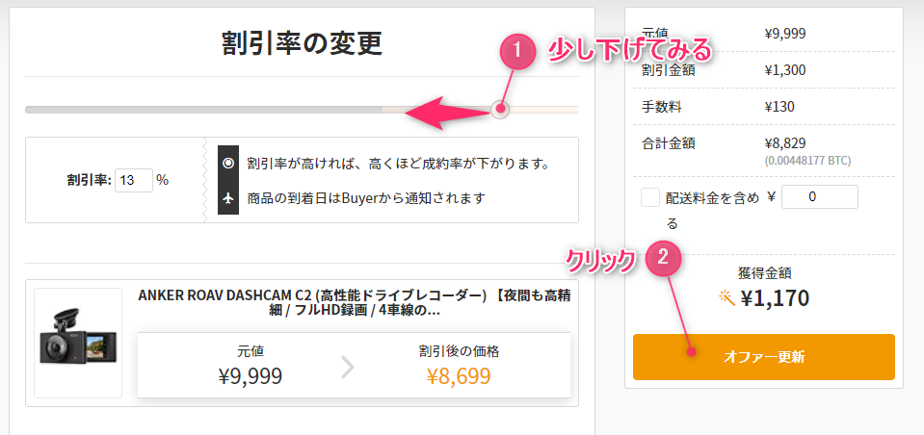924x435 pixels.
Task: Click the pink numbered circle 2 annotation
Action: [663, 257]
